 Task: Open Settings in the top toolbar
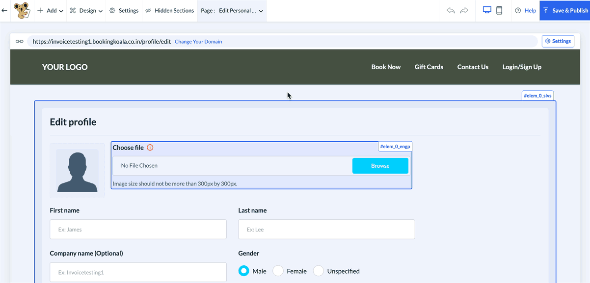(x=124, y=10)
